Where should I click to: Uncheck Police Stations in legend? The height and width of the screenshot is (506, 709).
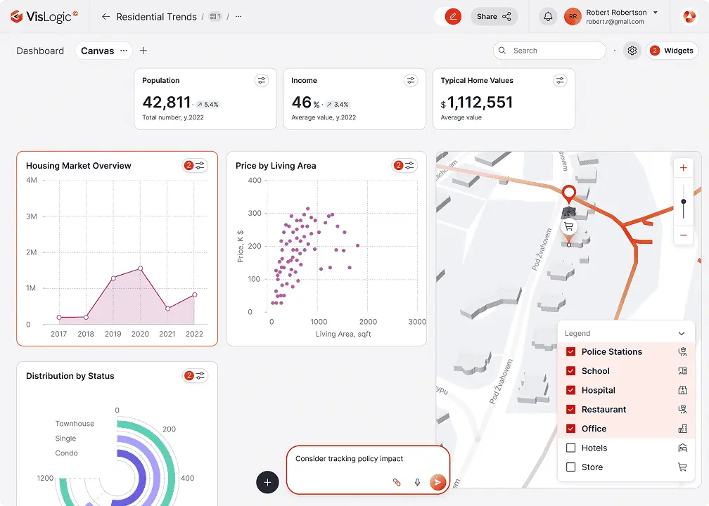pyautogui.click(x=570, y=351)
